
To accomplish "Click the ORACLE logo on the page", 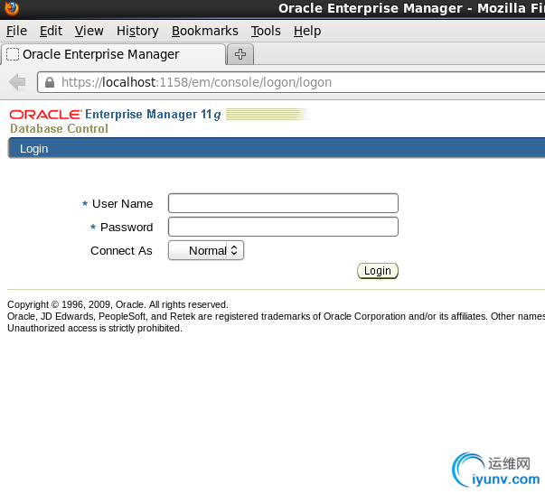I will (45, 115).
